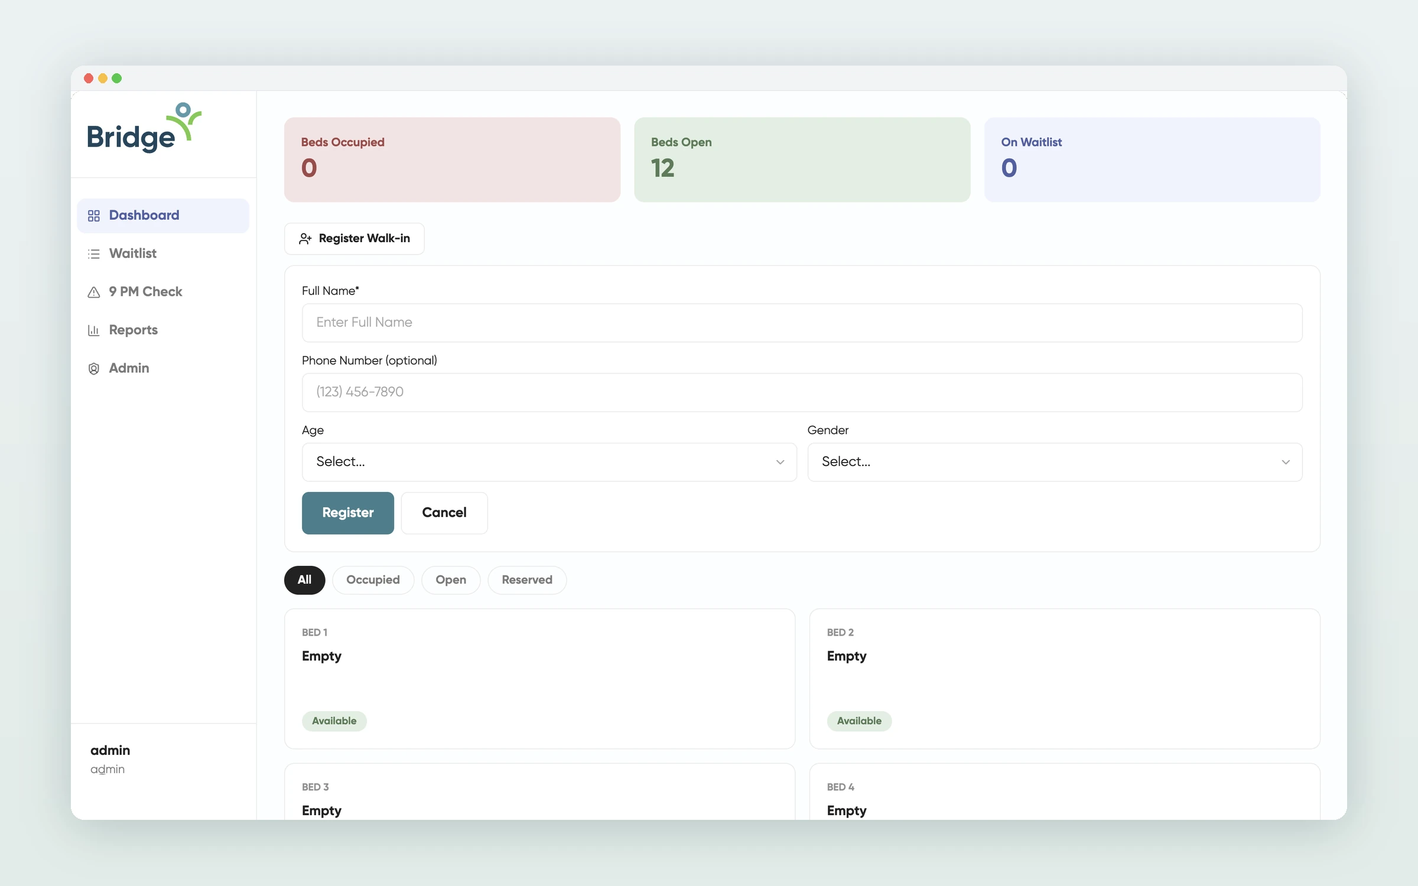This screenshot has width=1418, height=886.
Task: Open the Gender dropdown
Action: tap(1055, 462)
